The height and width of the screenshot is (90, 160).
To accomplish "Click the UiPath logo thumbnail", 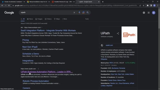I will 129,35.
